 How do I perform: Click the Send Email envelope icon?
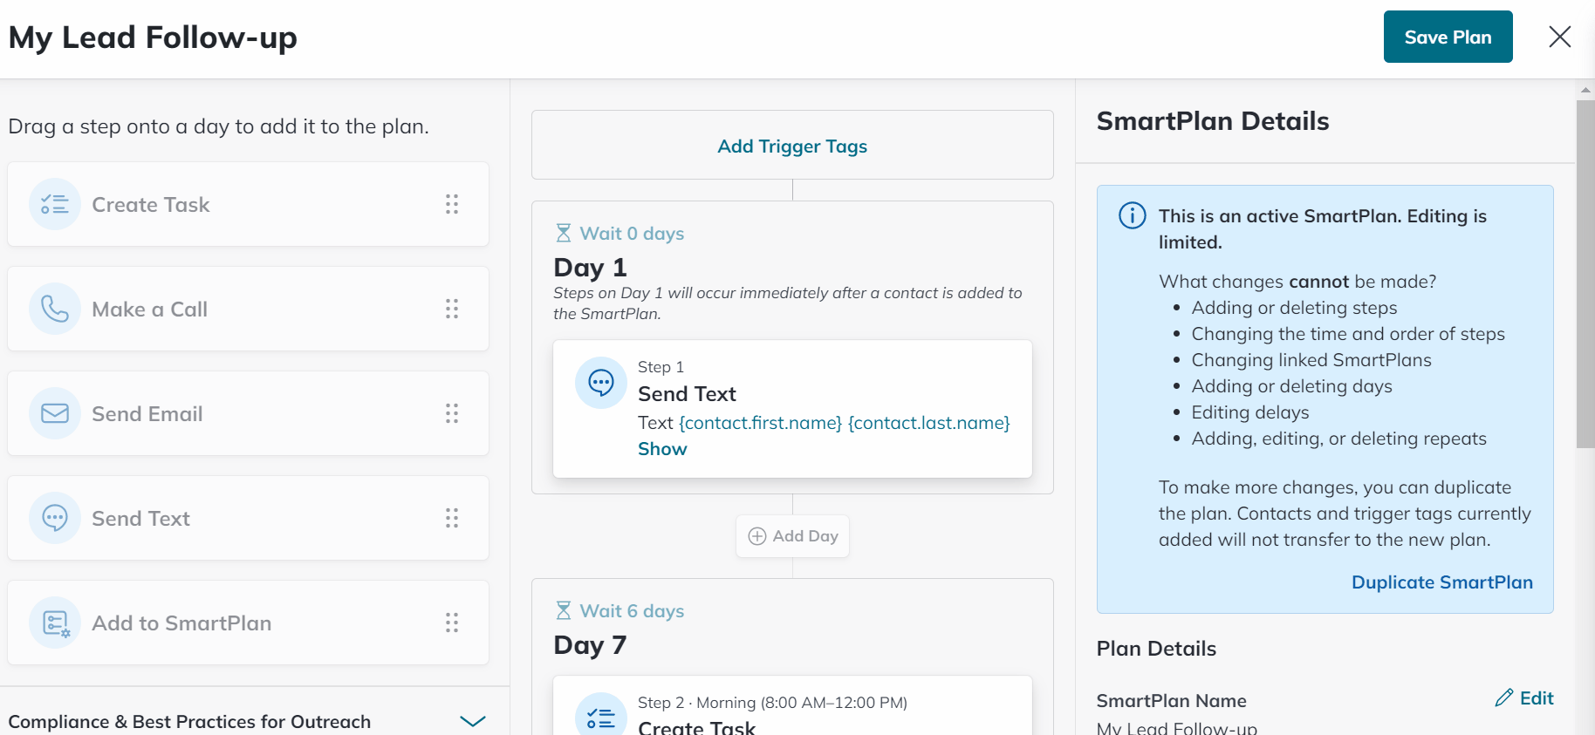(x=55, y=413)
